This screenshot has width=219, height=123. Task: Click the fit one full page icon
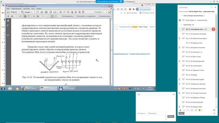pos(56,16)
